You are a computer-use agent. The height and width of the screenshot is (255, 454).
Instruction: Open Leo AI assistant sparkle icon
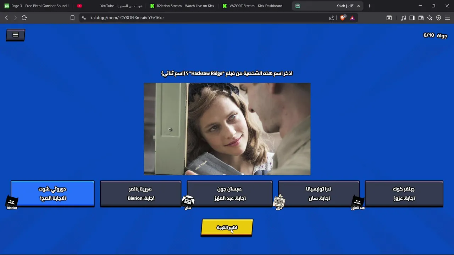tap(430, 18)
